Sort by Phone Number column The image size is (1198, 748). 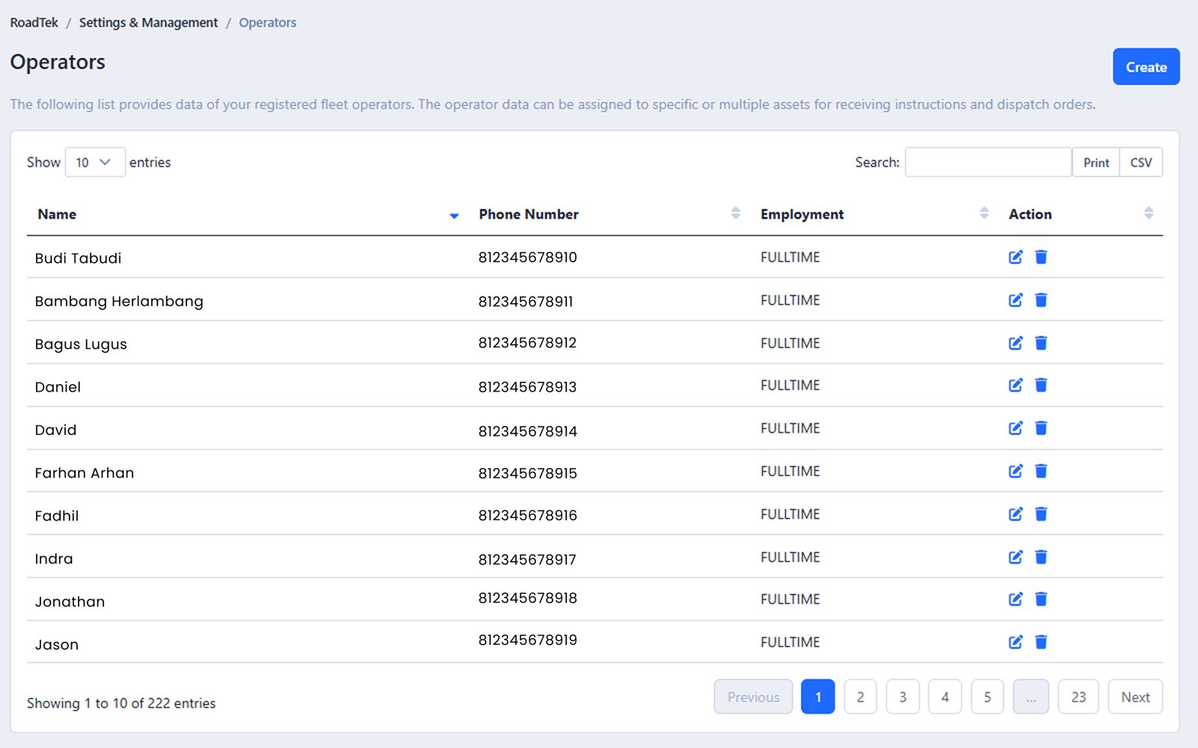pos(529,214)
